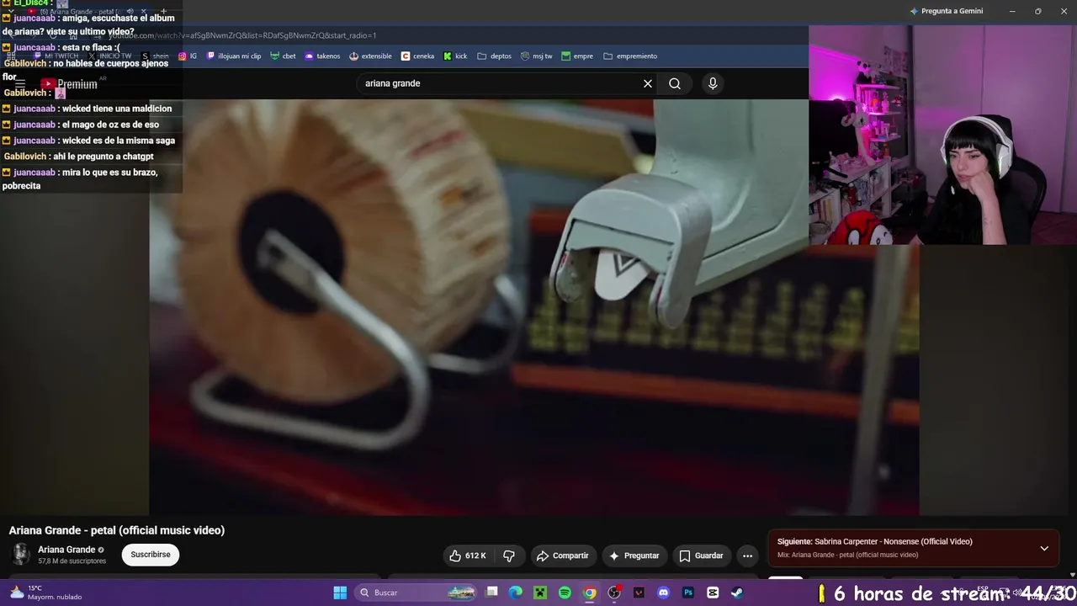The width and height of the screenshot is (1077, 606).
Task: Focus the 'ariana grande' search box
Action: click(501, 83)
